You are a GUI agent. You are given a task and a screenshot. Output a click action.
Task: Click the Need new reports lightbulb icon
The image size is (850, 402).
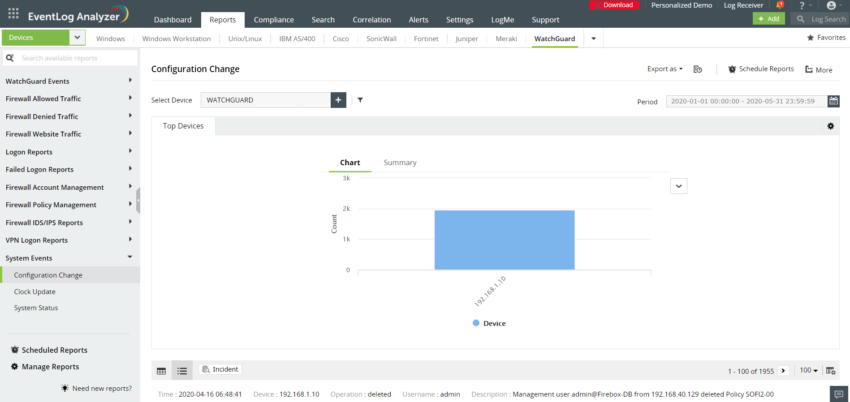pyautogui.click(x=65, y=388)
